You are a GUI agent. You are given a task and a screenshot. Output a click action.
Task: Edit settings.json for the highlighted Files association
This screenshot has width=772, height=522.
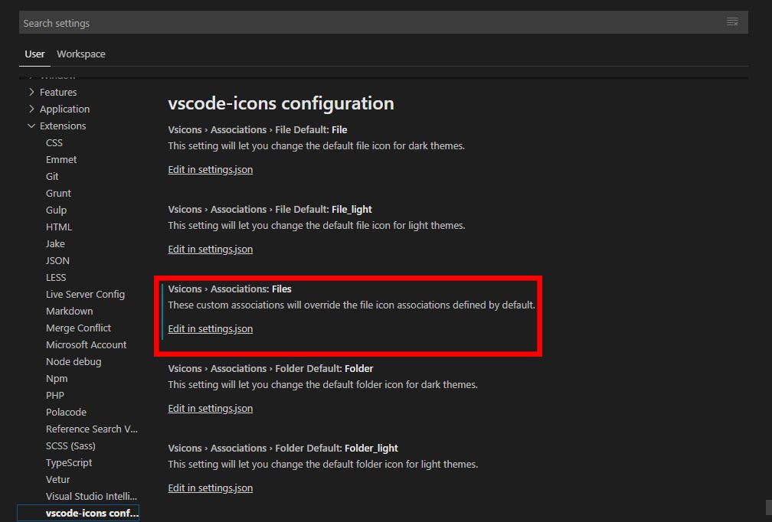(210, 328)
